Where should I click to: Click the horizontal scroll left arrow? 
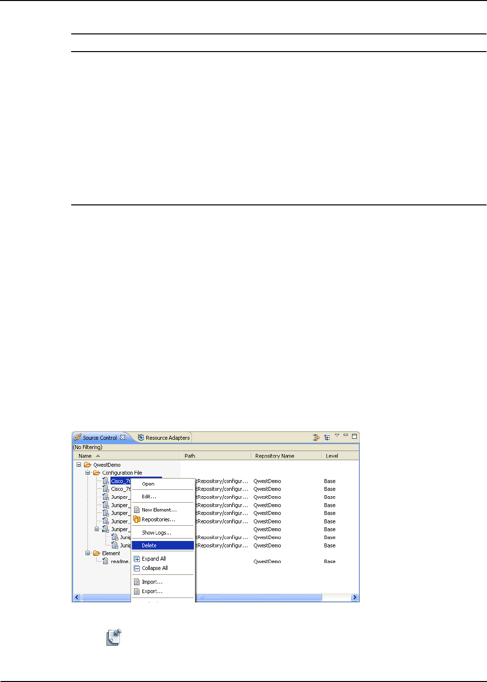point(77,597)
